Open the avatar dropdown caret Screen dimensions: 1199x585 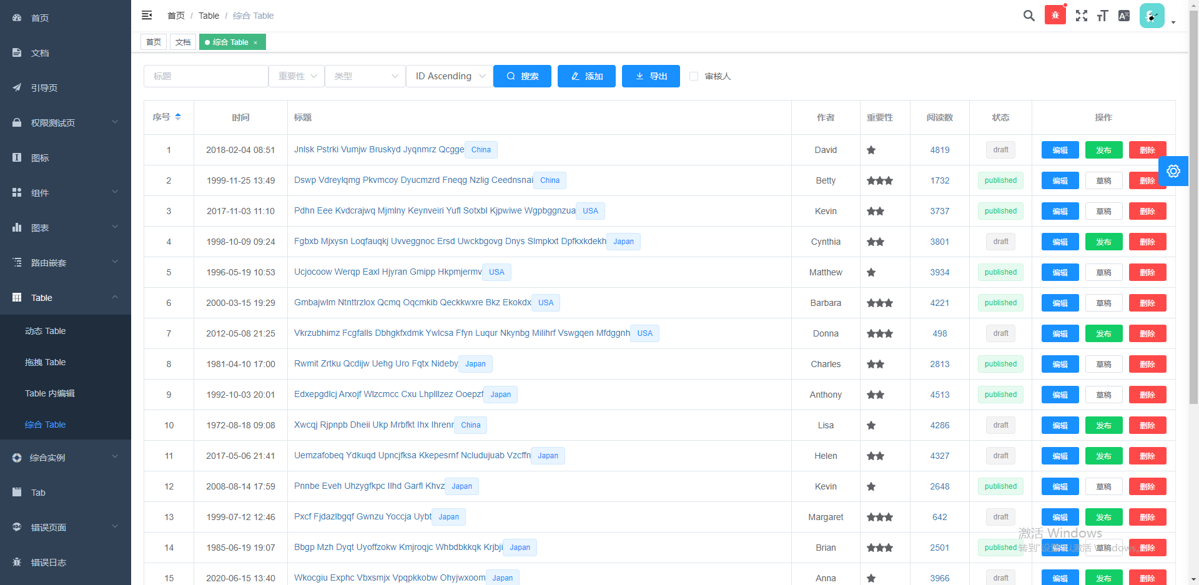(x=1173, y=22)
